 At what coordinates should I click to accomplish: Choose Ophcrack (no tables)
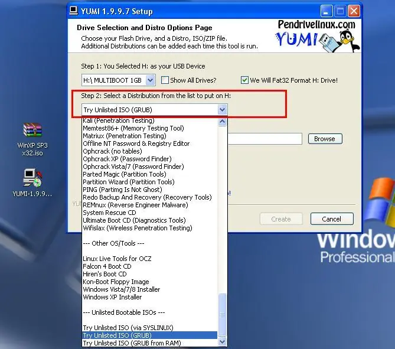click(x=149, y=151)
